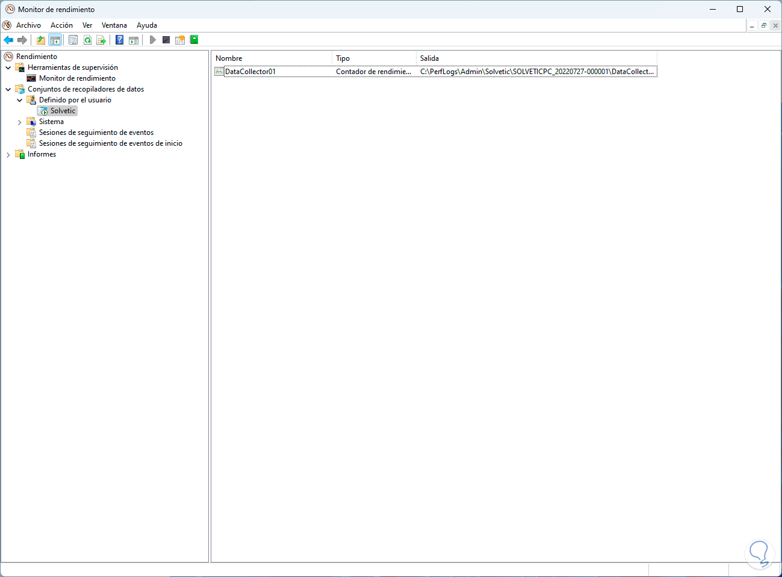
Task: Click the Monitor de rendimiento graph icon
Action: pyautogui.click(x=31, y=78)
